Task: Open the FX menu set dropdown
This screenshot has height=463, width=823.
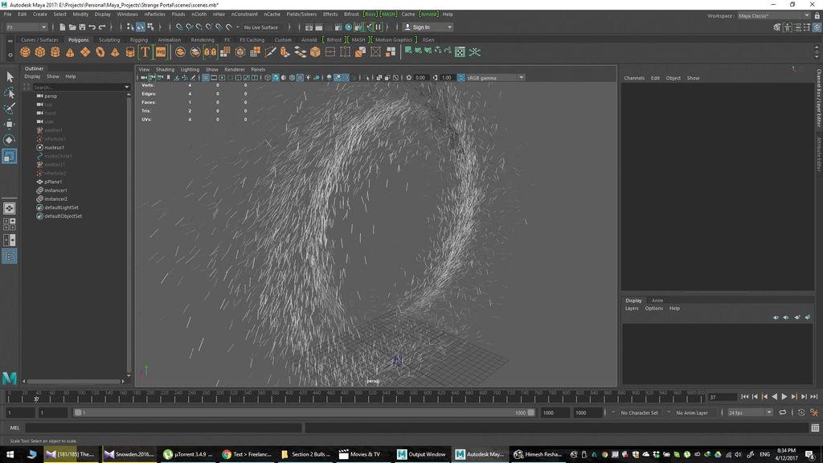Action: (x=24, y=27)
